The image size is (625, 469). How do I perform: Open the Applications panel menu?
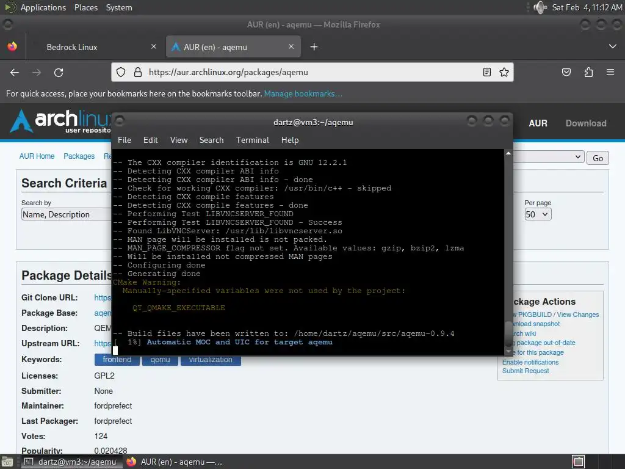click(43, 7)
